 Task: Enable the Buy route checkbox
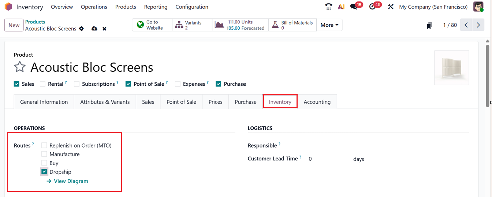[44, 163]
